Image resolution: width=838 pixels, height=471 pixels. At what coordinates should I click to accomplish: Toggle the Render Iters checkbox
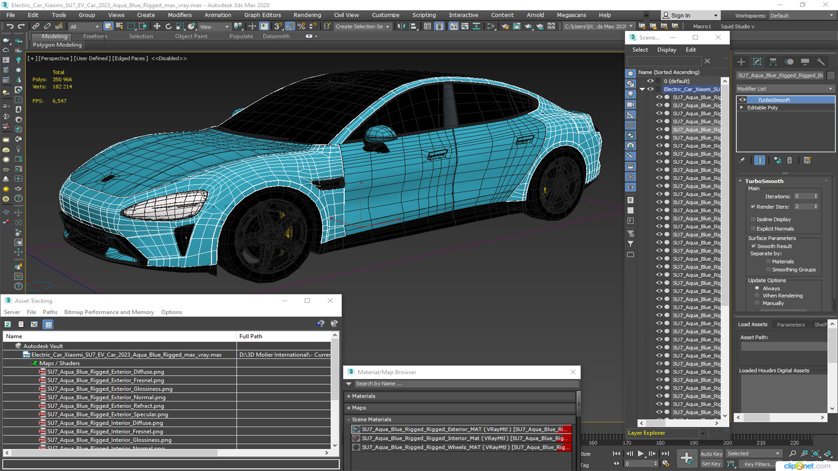coord(753,207)
